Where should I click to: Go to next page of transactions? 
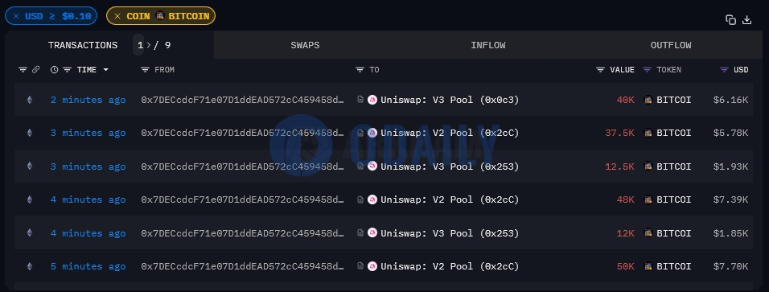point(149,45)
